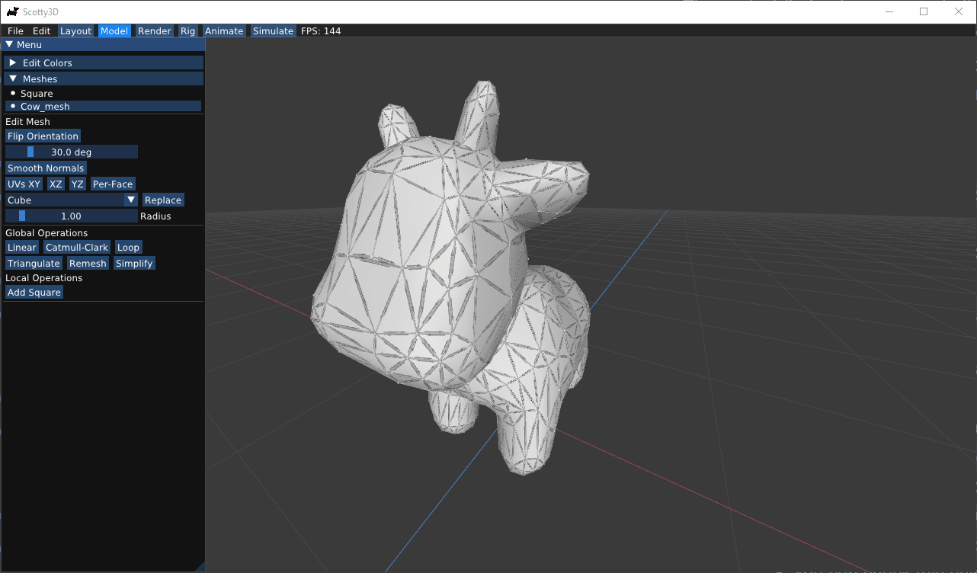The width and height of the screenshot is (977, 573).
Task: Apply XZ UV projection
Action: click(x=56, y=184)
